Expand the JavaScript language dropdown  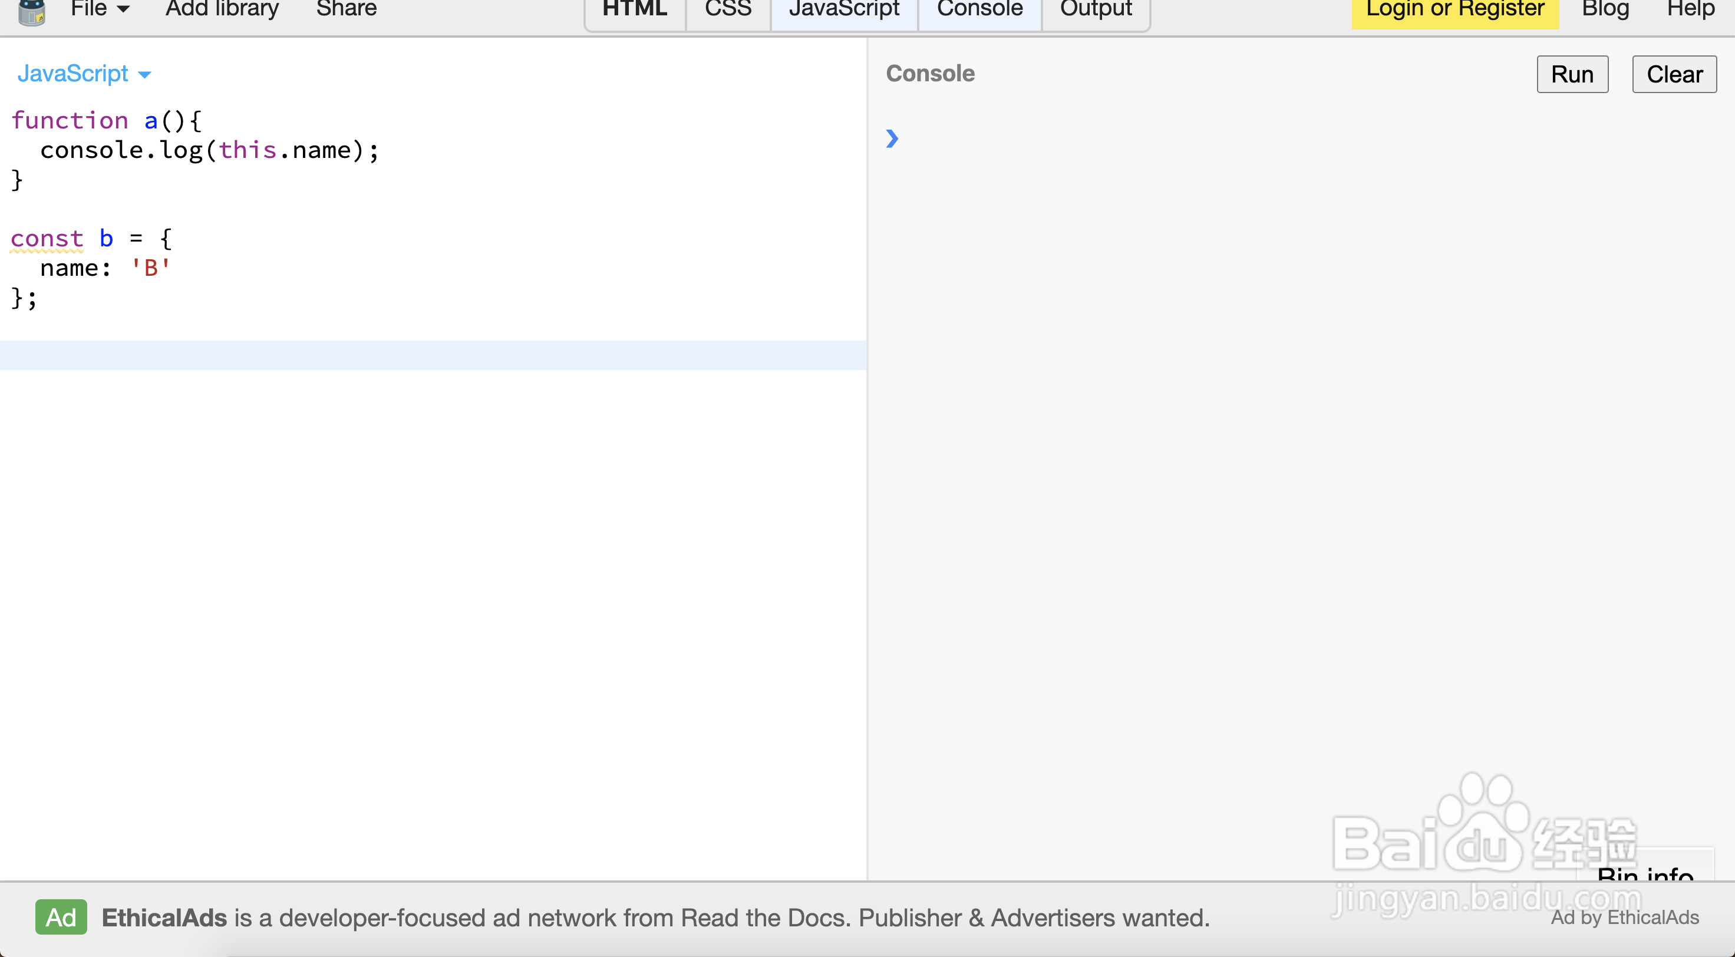[84, 74]
